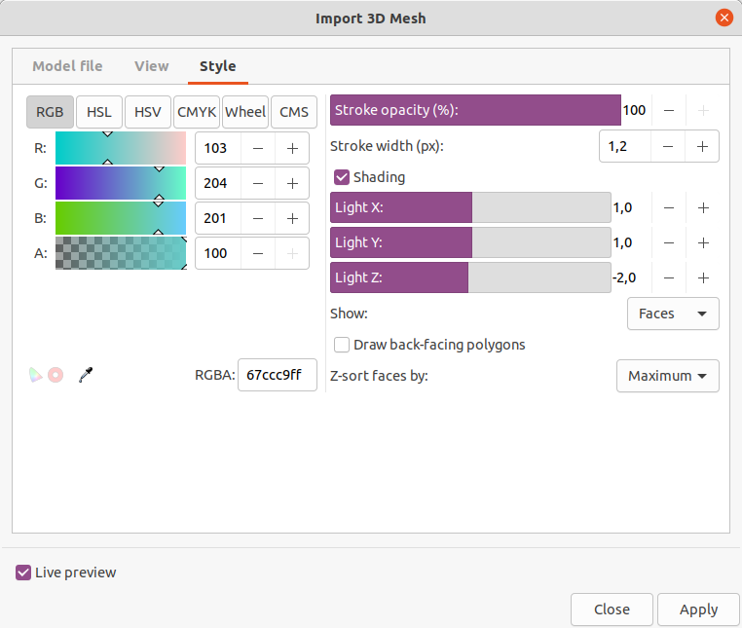Click the Blue channel gradient slider
Viewport: 742px width, 628px height.
click(x=121, y=218)
